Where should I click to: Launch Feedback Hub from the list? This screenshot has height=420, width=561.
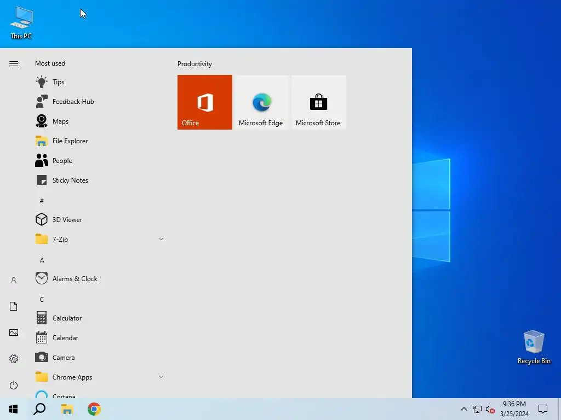(x=100, y=101)
